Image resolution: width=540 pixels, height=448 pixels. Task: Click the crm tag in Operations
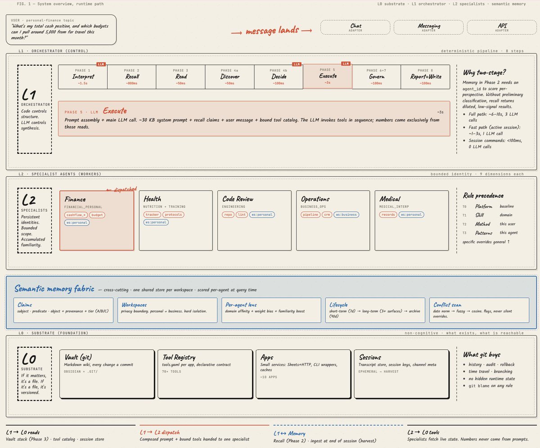(x=327, y=215)
